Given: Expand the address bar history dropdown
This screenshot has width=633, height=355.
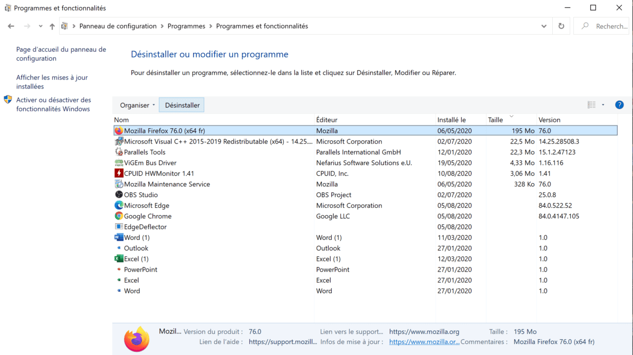Looking at the screenshot, I should (x=544, y=26).
